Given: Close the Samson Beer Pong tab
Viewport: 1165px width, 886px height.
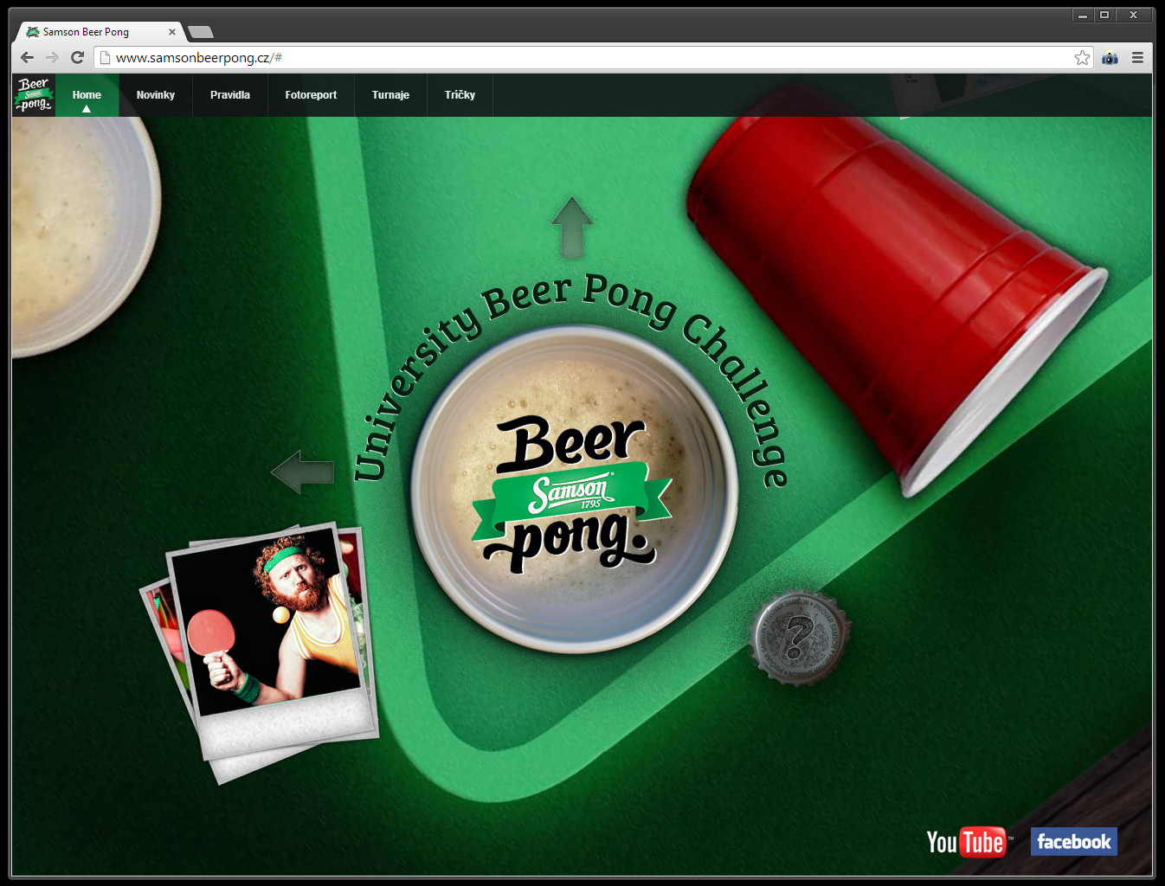Looking at the screenshot, I should pyautogui.click(x=172, y=32).
